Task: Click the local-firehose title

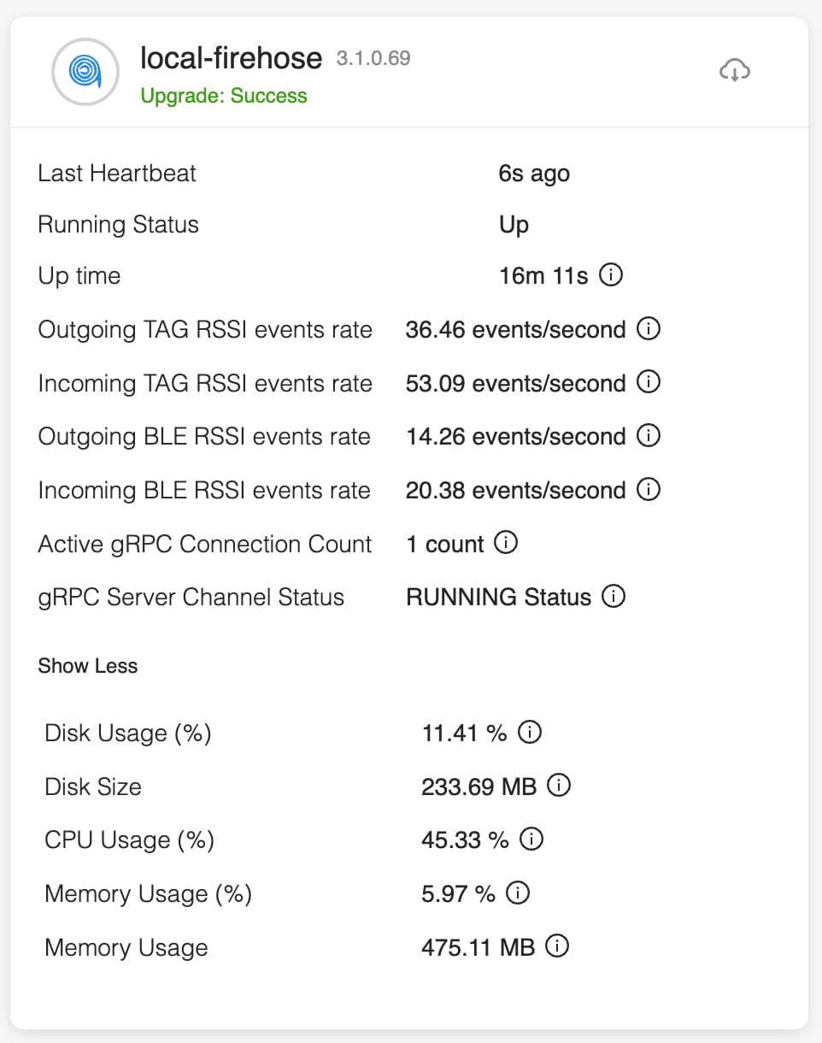Action: pos(232,58)
